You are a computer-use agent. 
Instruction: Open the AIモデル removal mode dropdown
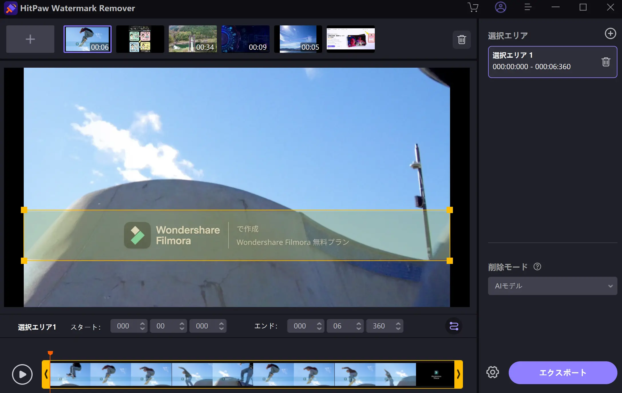click(552, 286)
